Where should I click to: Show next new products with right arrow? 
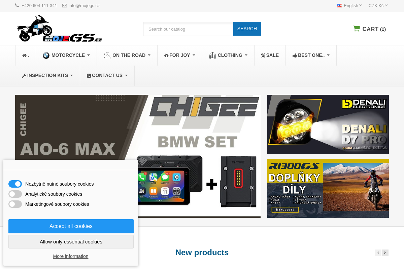(385, 253)
